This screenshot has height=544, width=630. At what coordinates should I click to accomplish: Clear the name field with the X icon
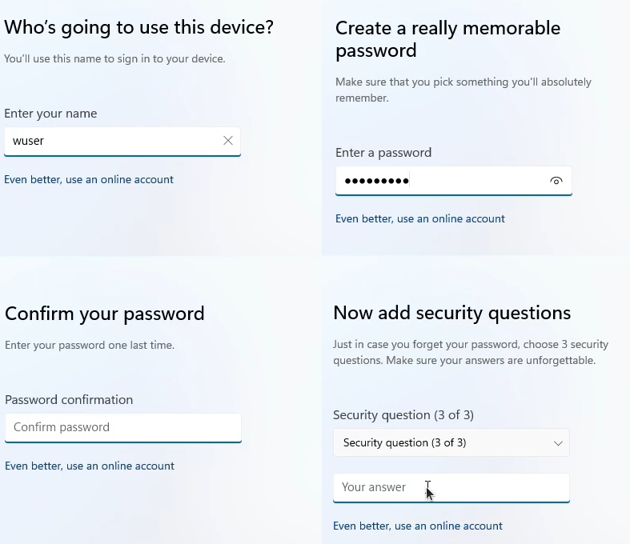click(x=228, y=141)
